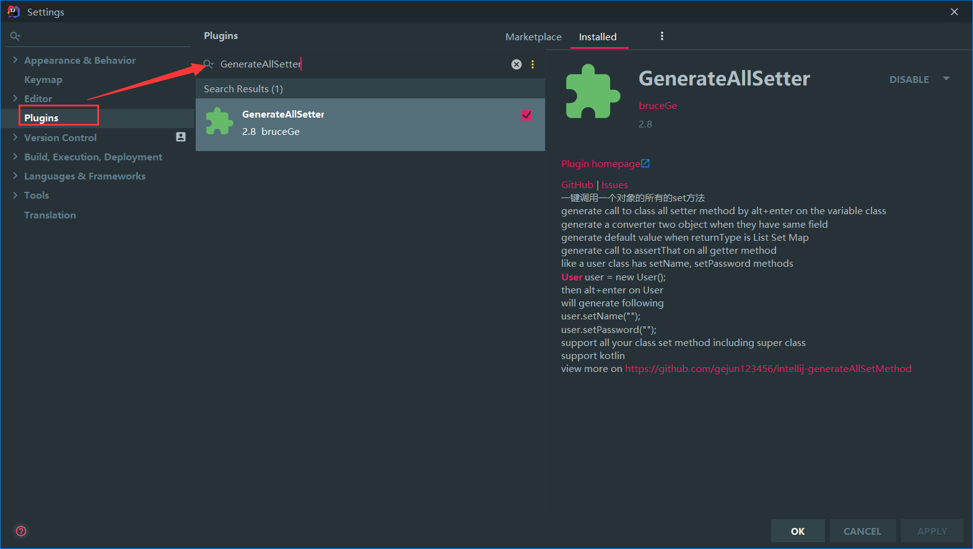Image resolution: width=973 pixels, height=549 pixels.
Task: Expand Version Control section
Action: (x=15, y=137)
